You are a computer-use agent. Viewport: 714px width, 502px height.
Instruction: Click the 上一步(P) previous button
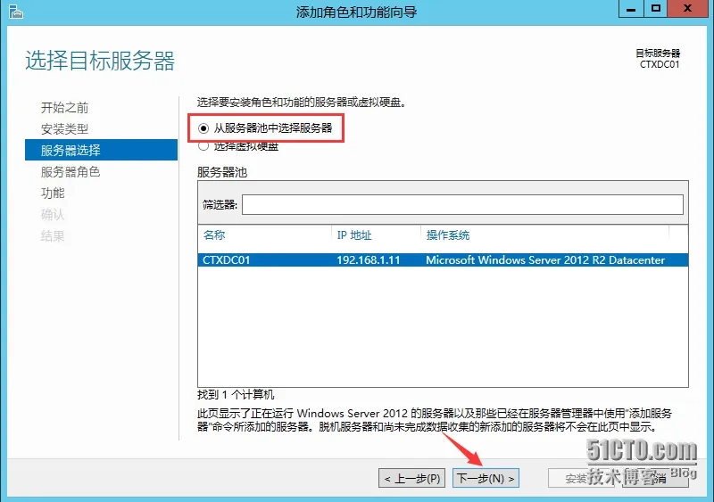pyautogui.click(x=412, y=478)
